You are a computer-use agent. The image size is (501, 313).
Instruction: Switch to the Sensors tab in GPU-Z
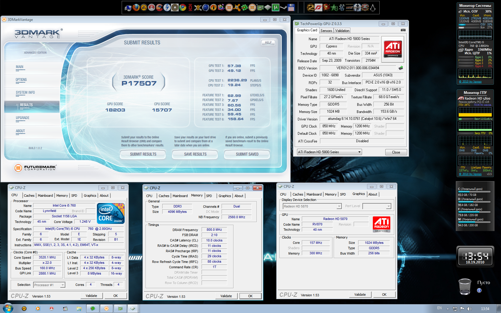[326, 31]
